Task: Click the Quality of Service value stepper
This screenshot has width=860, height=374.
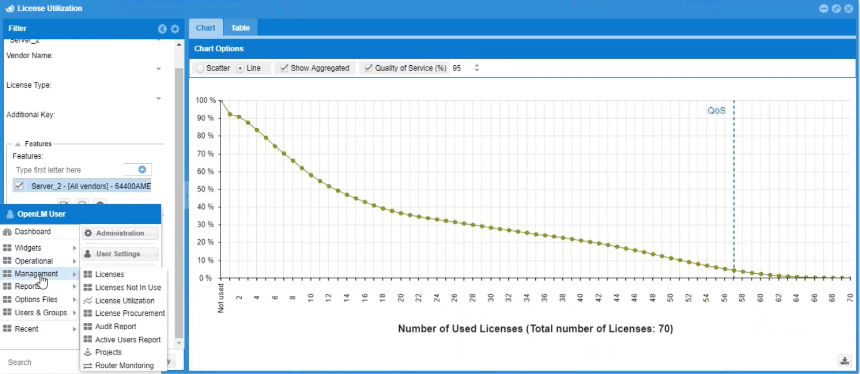Action: [x=476, y=68]
